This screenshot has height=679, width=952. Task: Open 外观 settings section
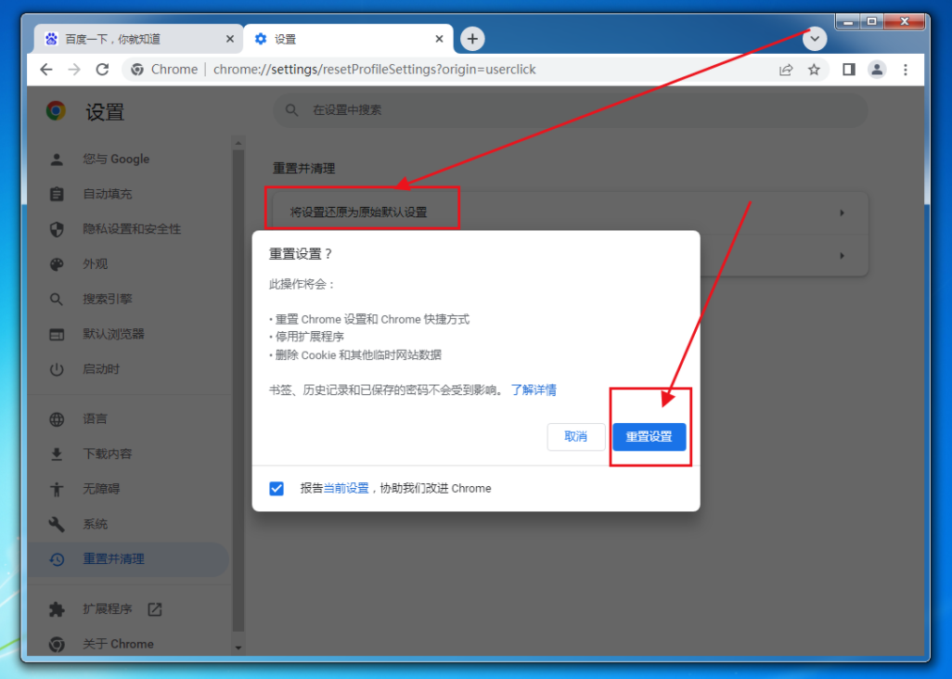click(129, 264)
